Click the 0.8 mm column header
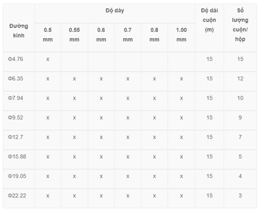This screenshot has width=259, height=211. click(x=154, y=35)
